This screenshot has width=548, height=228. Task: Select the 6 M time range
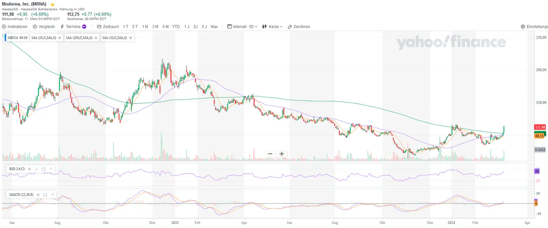(165, 27)
